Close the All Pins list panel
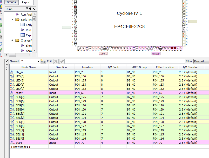The height and width of the screenshot is (158, 209). pos(7,61)
